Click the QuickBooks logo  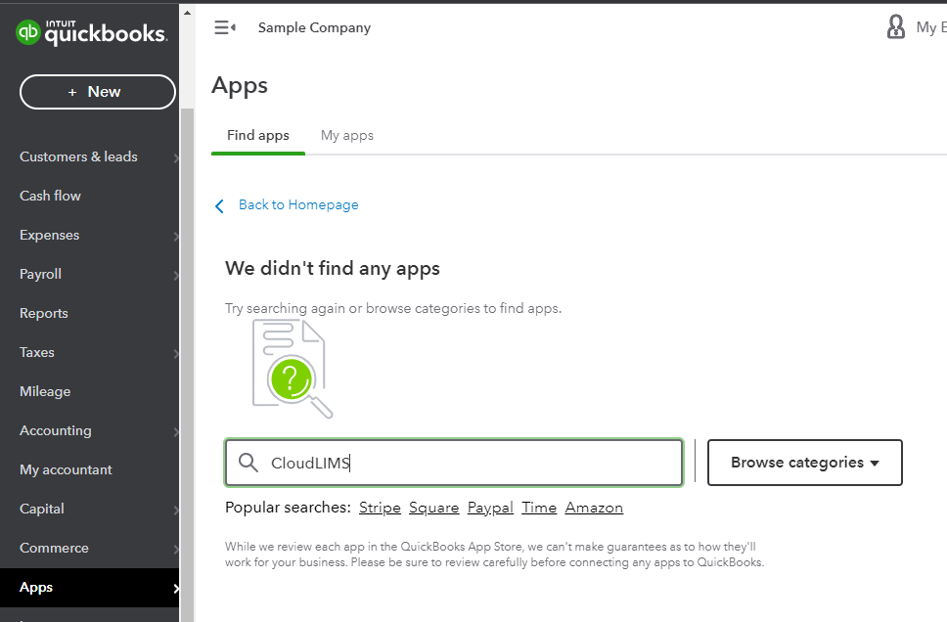[91, 32]
